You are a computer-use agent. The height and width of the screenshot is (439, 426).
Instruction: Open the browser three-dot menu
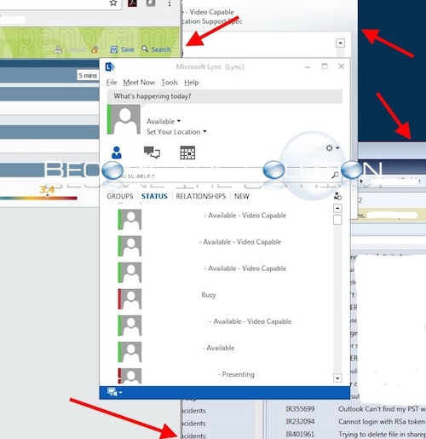[170, 3]
